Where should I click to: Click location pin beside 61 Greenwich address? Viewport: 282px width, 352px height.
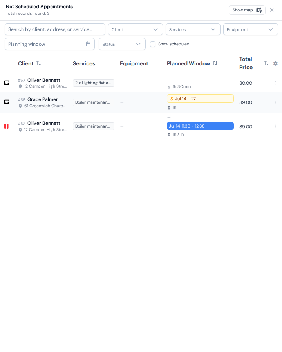(20, 106)
